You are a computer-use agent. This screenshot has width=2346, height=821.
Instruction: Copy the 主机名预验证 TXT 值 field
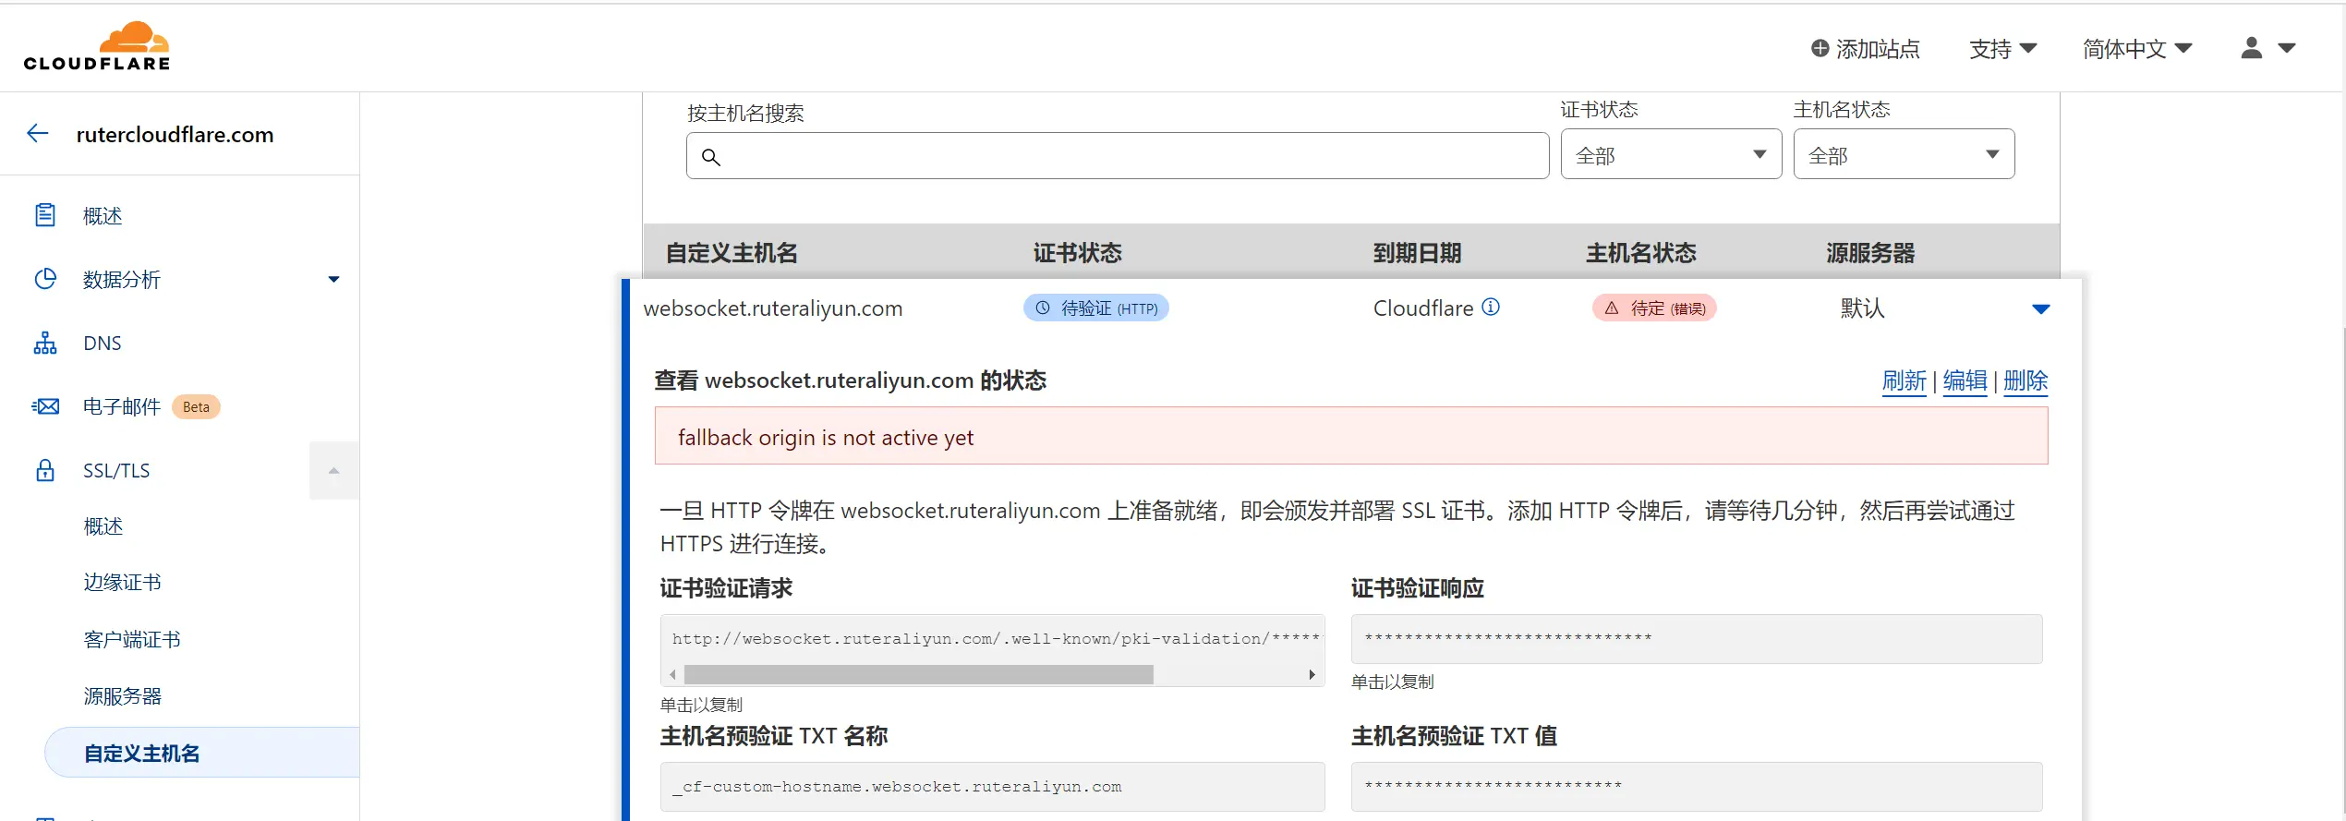point(1697,787)
